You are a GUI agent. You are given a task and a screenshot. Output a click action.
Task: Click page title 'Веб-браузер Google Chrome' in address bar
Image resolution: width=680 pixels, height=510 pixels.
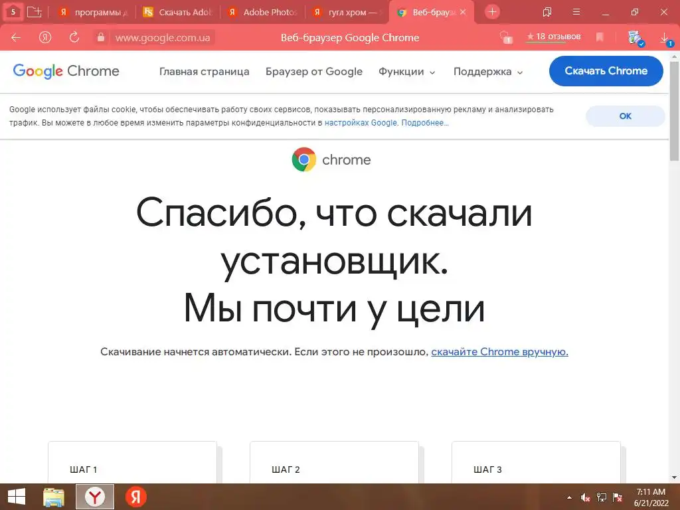click(x=350, y=38)
